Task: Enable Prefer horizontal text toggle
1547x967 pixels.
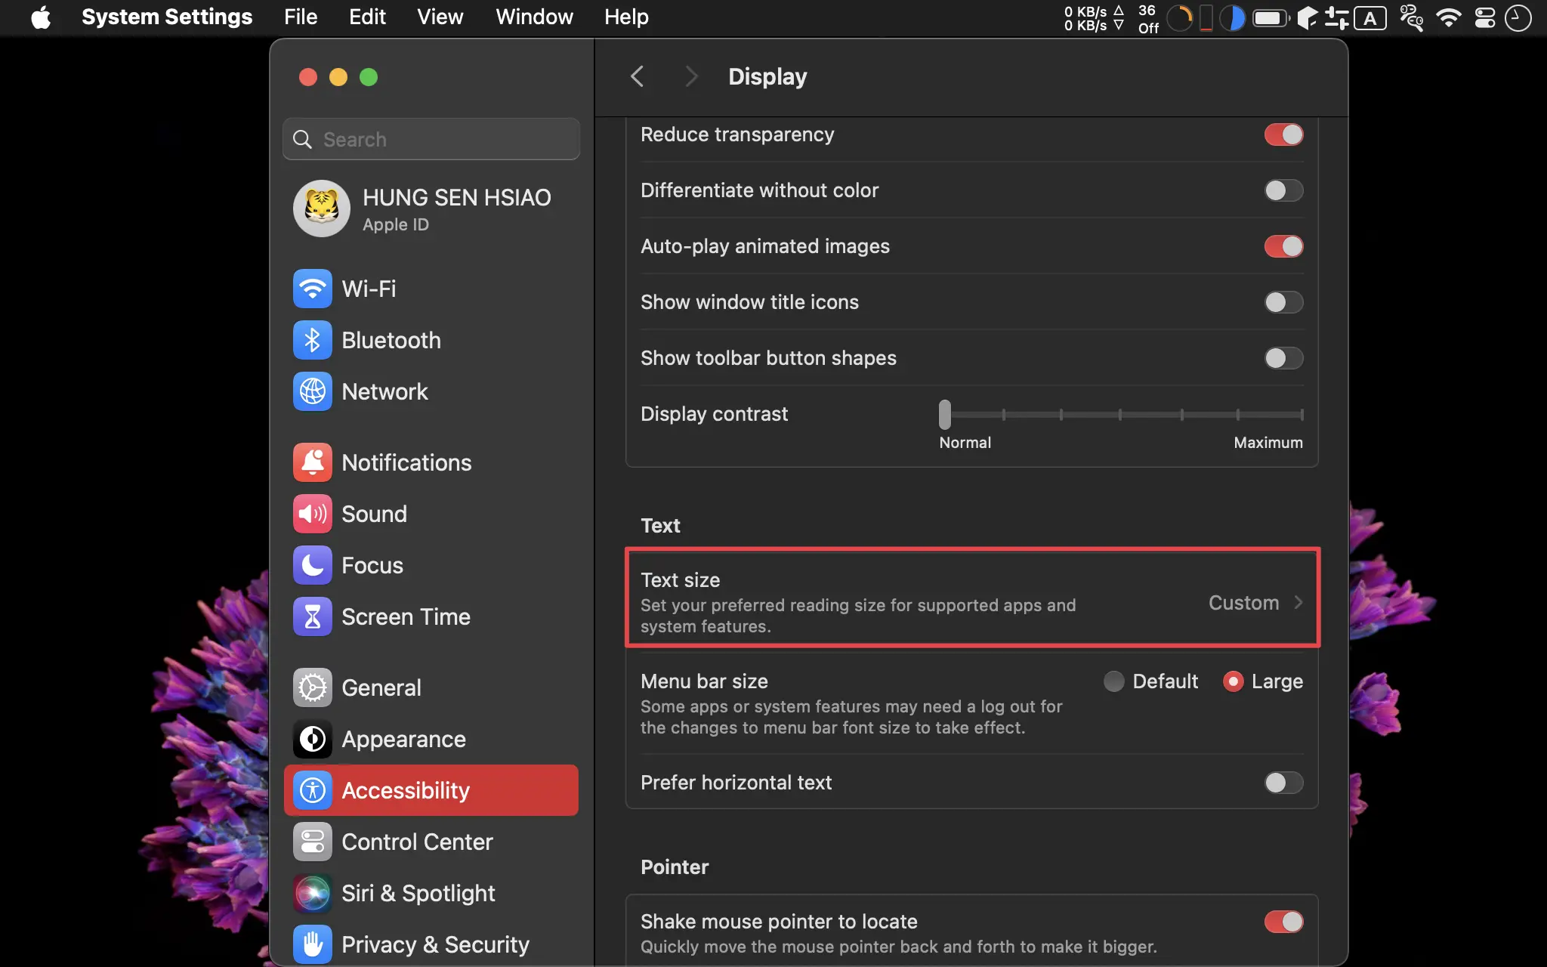Action: point(1283,783)
